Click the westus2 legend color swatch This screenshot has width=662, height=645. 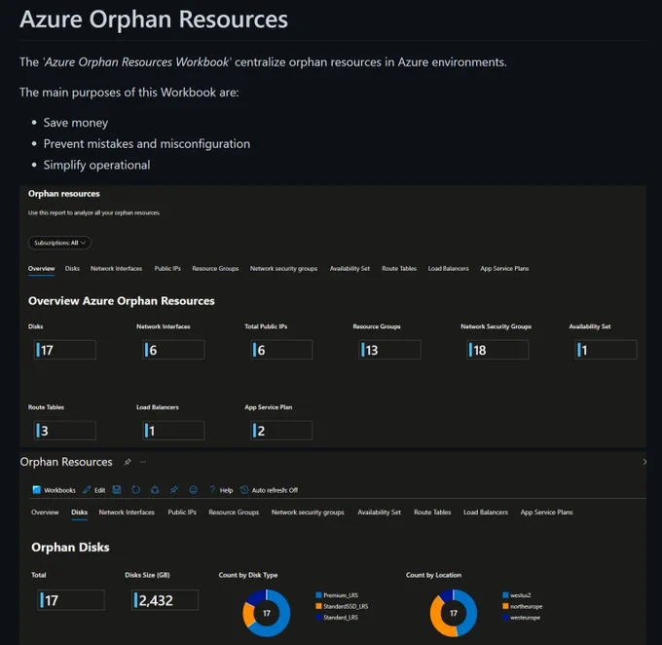coord(505,595)
